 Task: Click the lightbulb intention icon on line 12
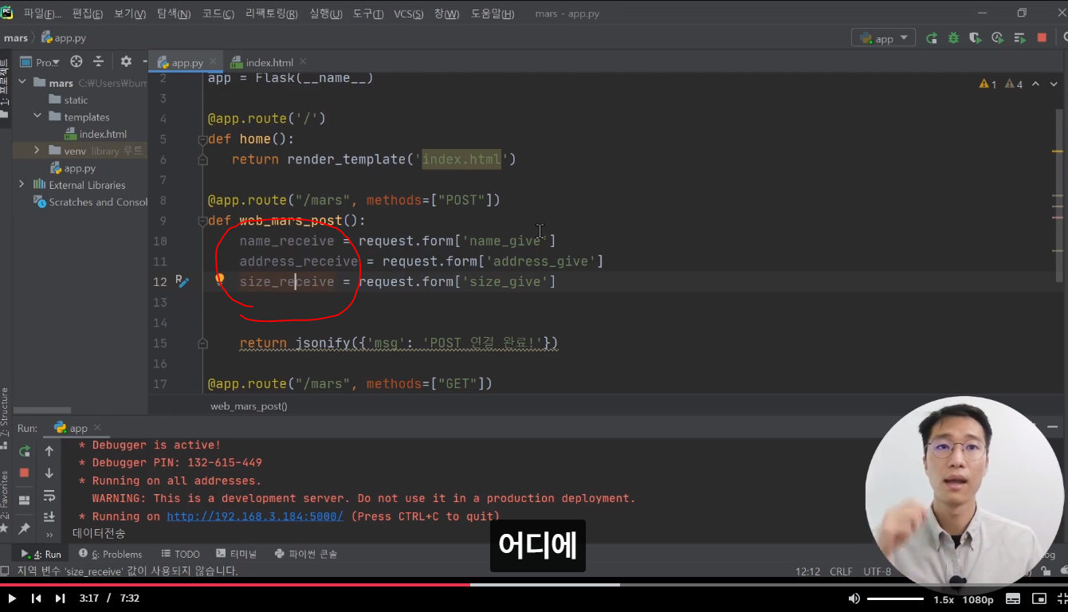click(219, 280)
